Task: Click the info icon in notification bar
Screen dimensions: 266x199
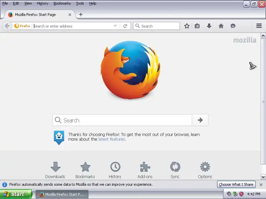Action: coord(5,184)
